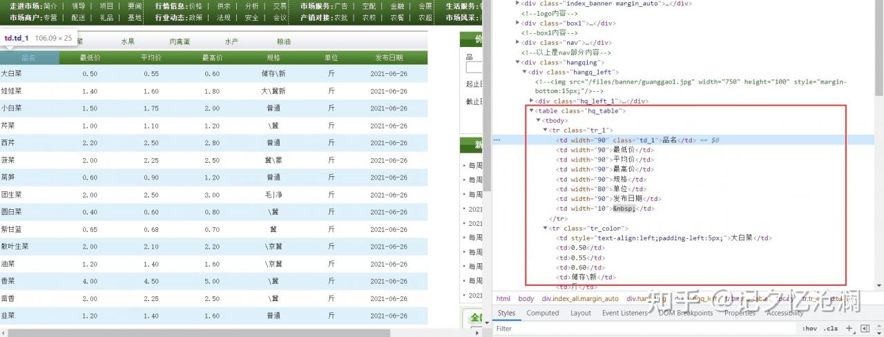Collapse the tbody node

539,120
